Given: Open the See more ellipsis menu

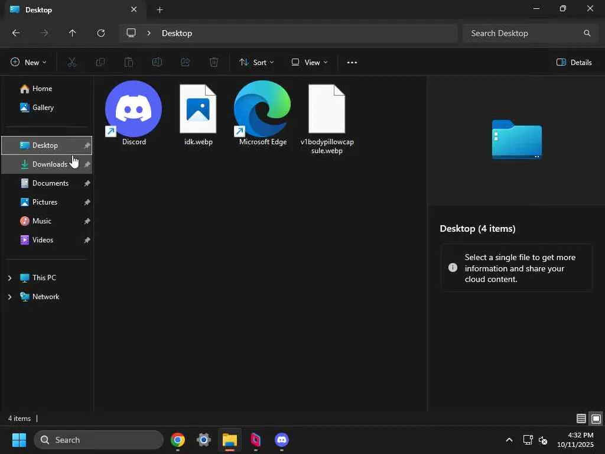Looking at the screenshot, I should (352, 62).
